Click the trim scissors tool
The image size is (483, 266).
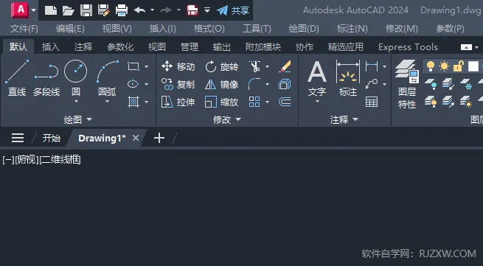[x=254, y=66]
